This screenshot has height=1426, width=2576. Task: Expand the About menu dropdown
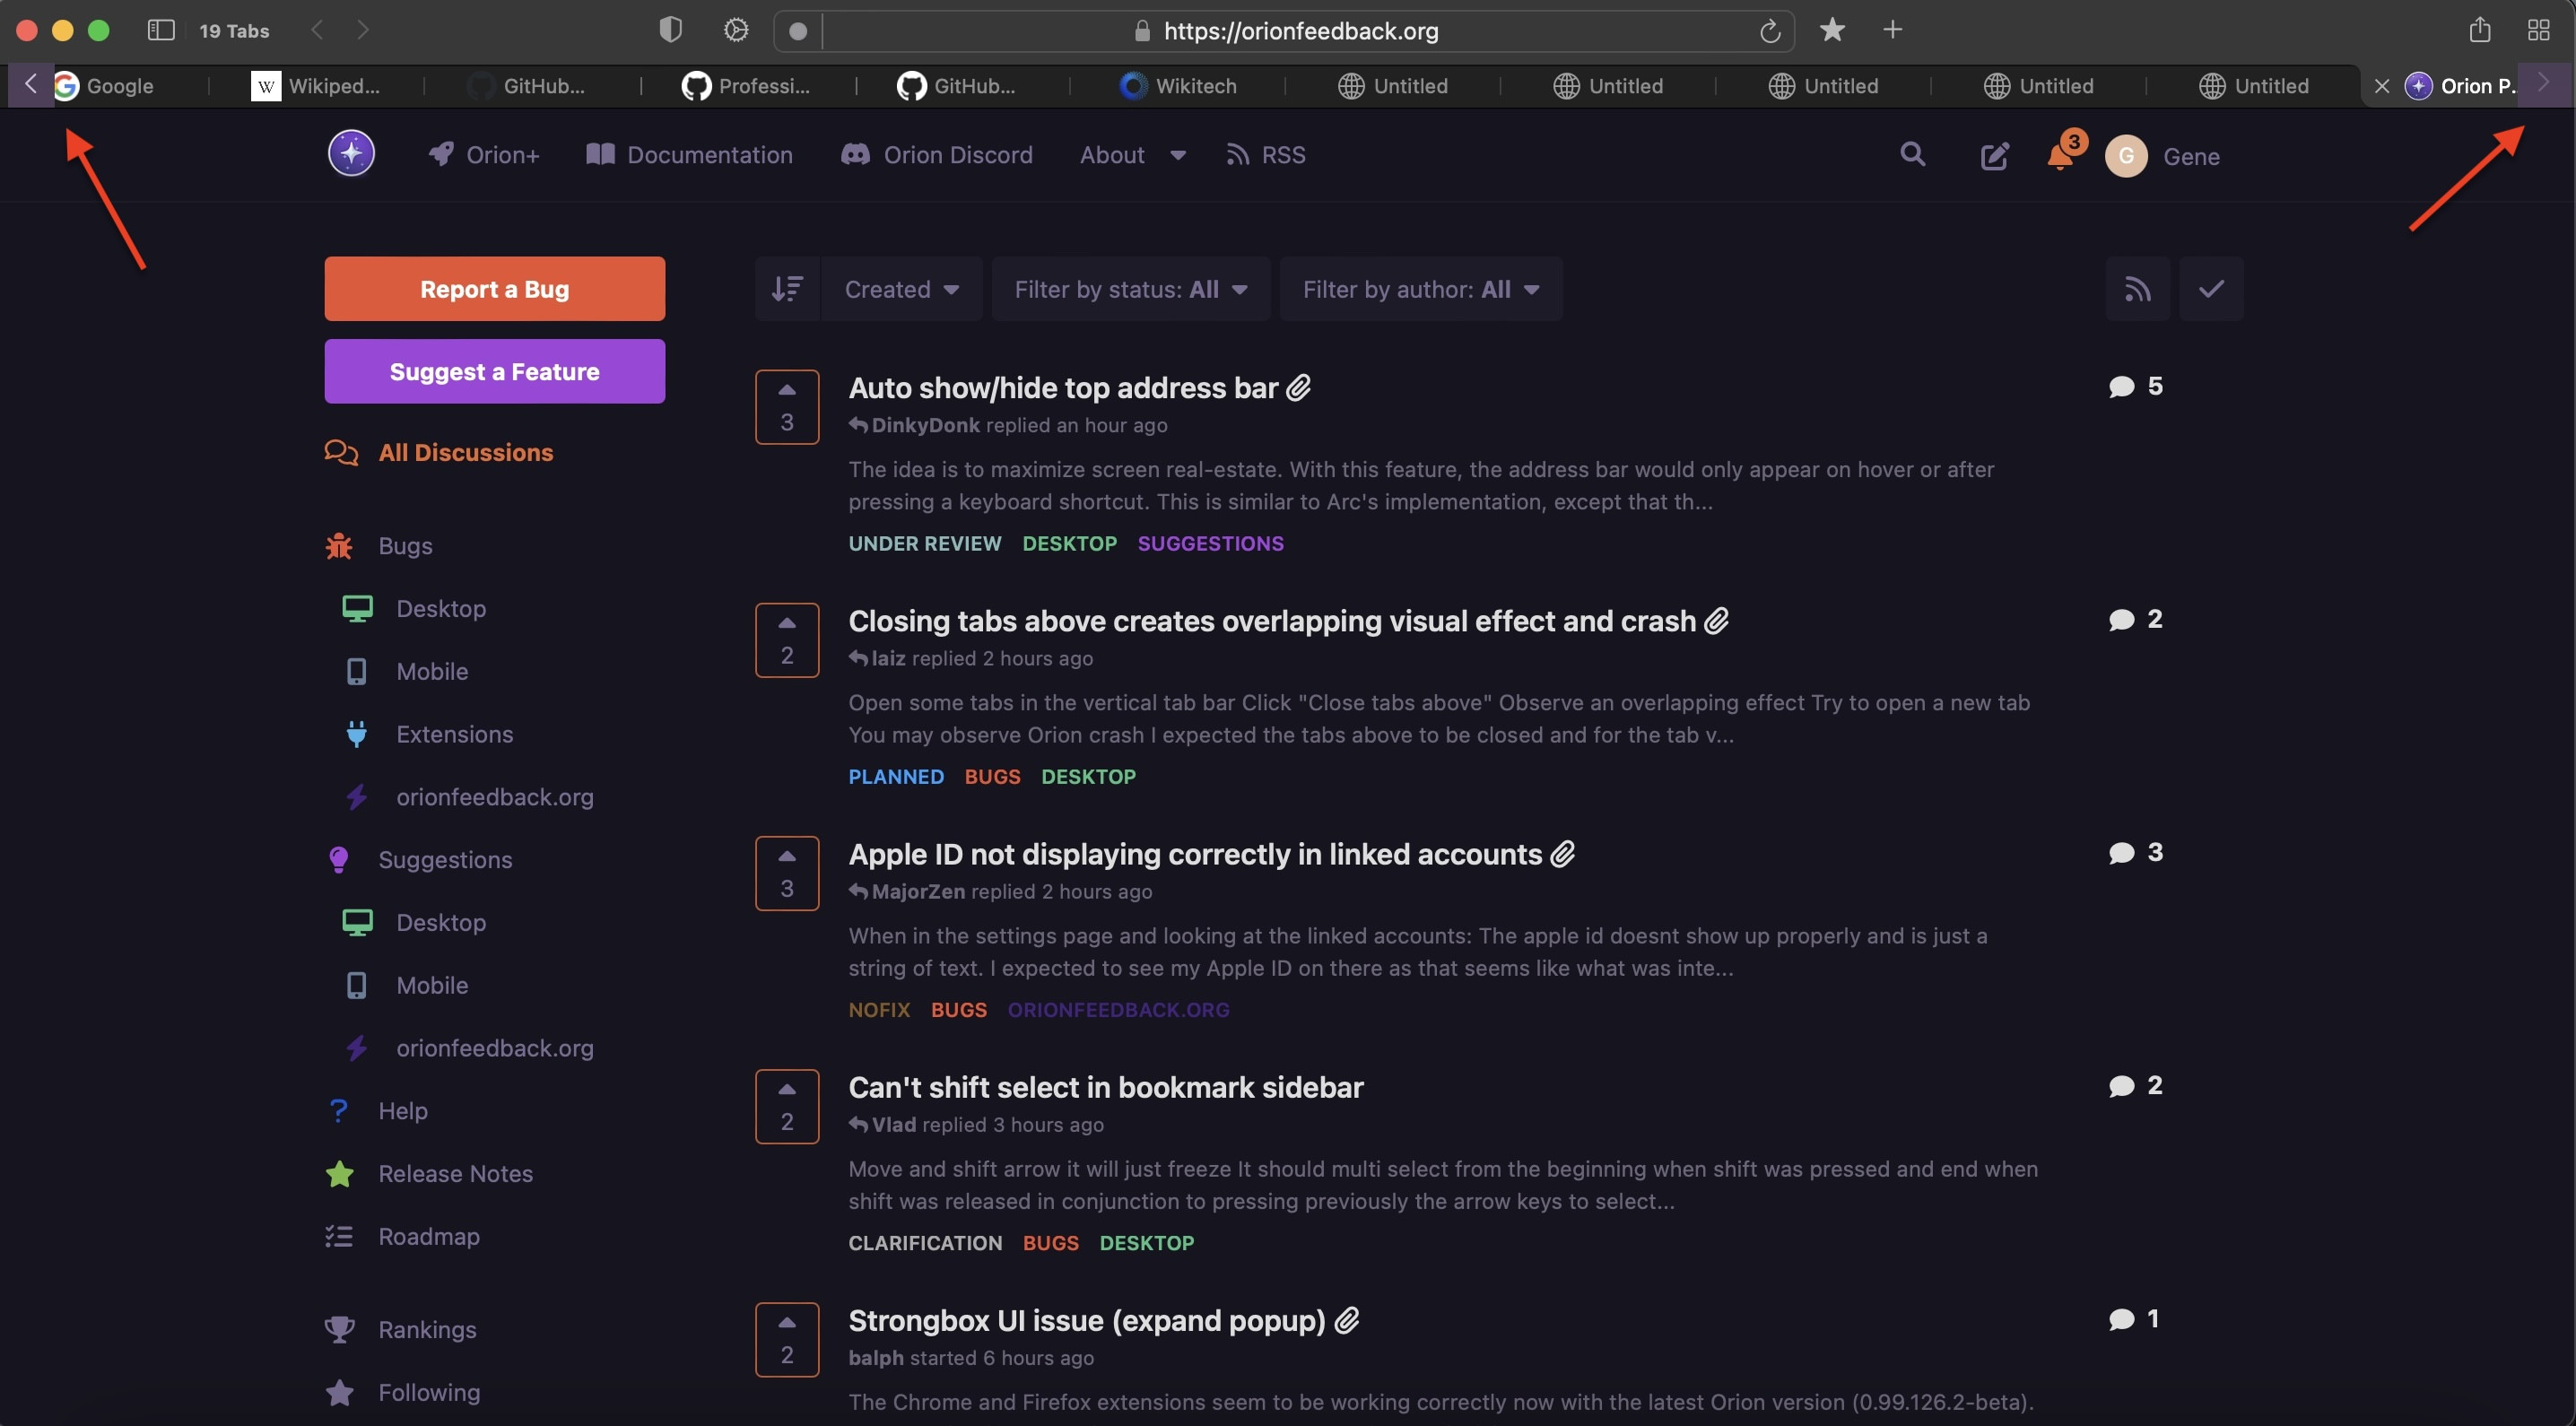click(x=1132, y=155)
